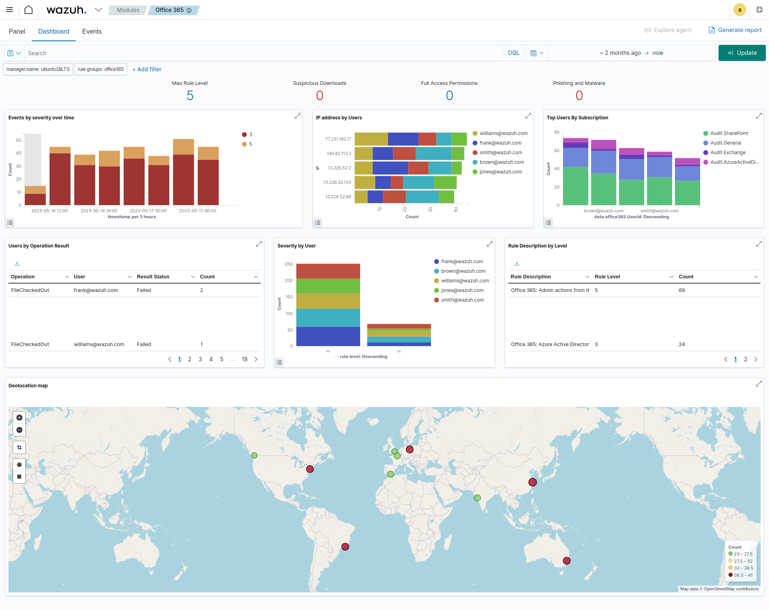This screenshot has width=769, height=610.
Task: Expand the Wazuh app menu chevron
Action: [99, 10]
